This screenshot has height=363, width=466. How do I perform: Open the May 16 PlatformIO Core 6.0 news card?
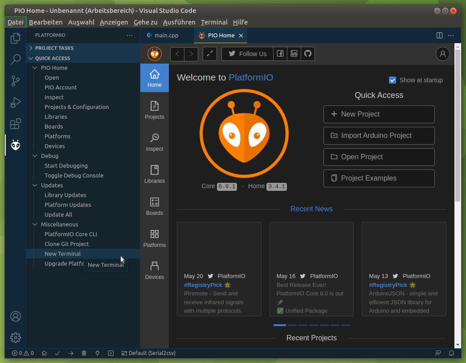[311, 269]
